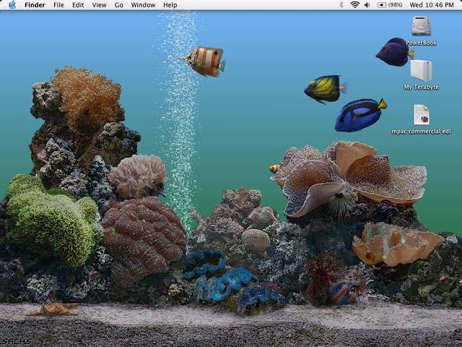
Task: Click the "PowerBook" name label
Action: point(422,43)
